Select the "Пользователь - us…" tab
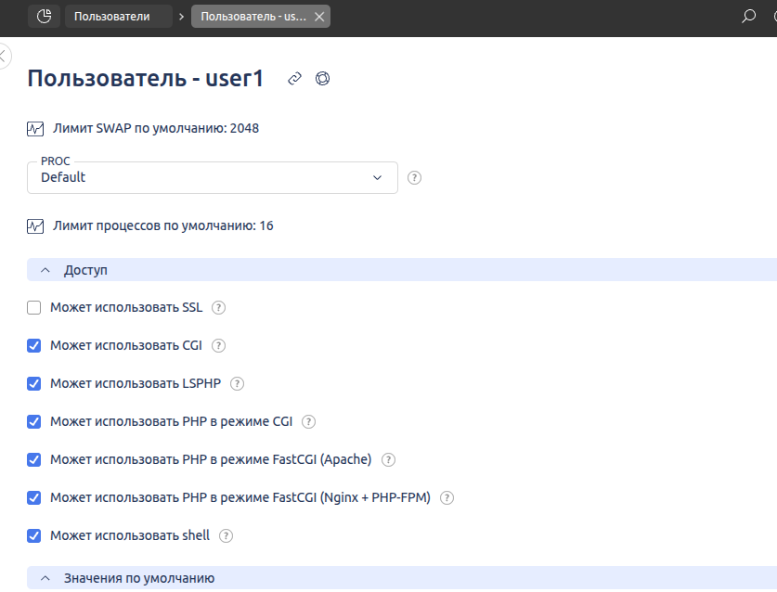Screen dimensions: 777x592 [253, 16]
